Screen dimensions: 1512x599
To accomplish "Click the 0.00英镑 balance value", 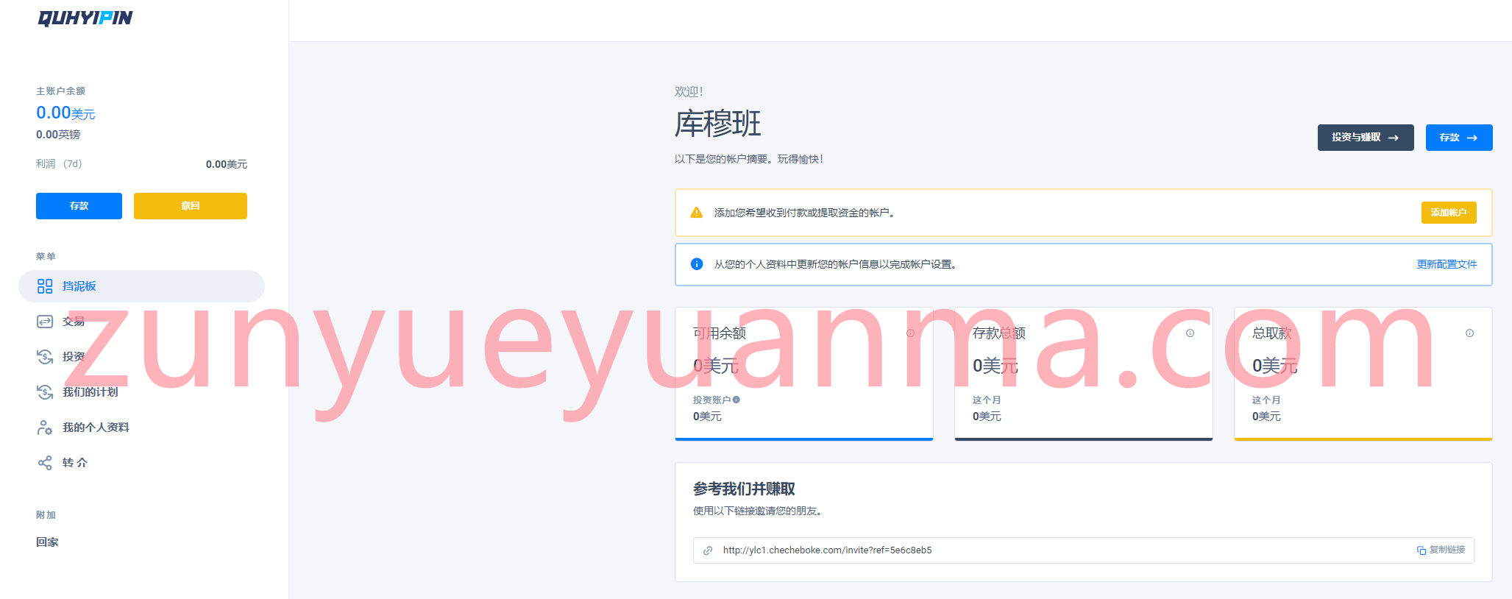I will click(58, 135).
